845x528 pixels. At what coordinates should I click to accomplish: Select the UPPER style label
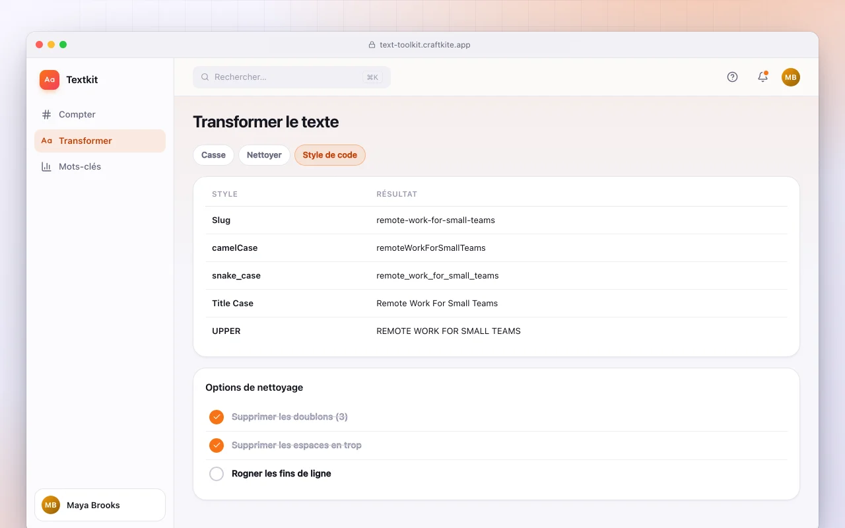click(x=226, y=331)
